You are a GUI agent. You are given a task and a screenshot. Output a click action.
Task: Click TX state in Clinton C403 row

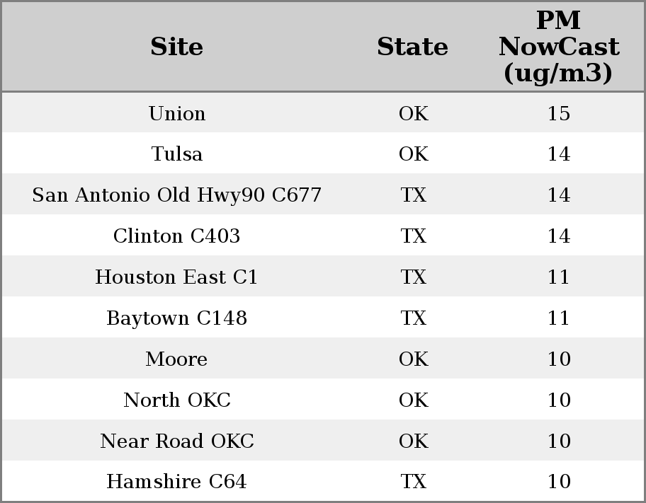[414, 236]
